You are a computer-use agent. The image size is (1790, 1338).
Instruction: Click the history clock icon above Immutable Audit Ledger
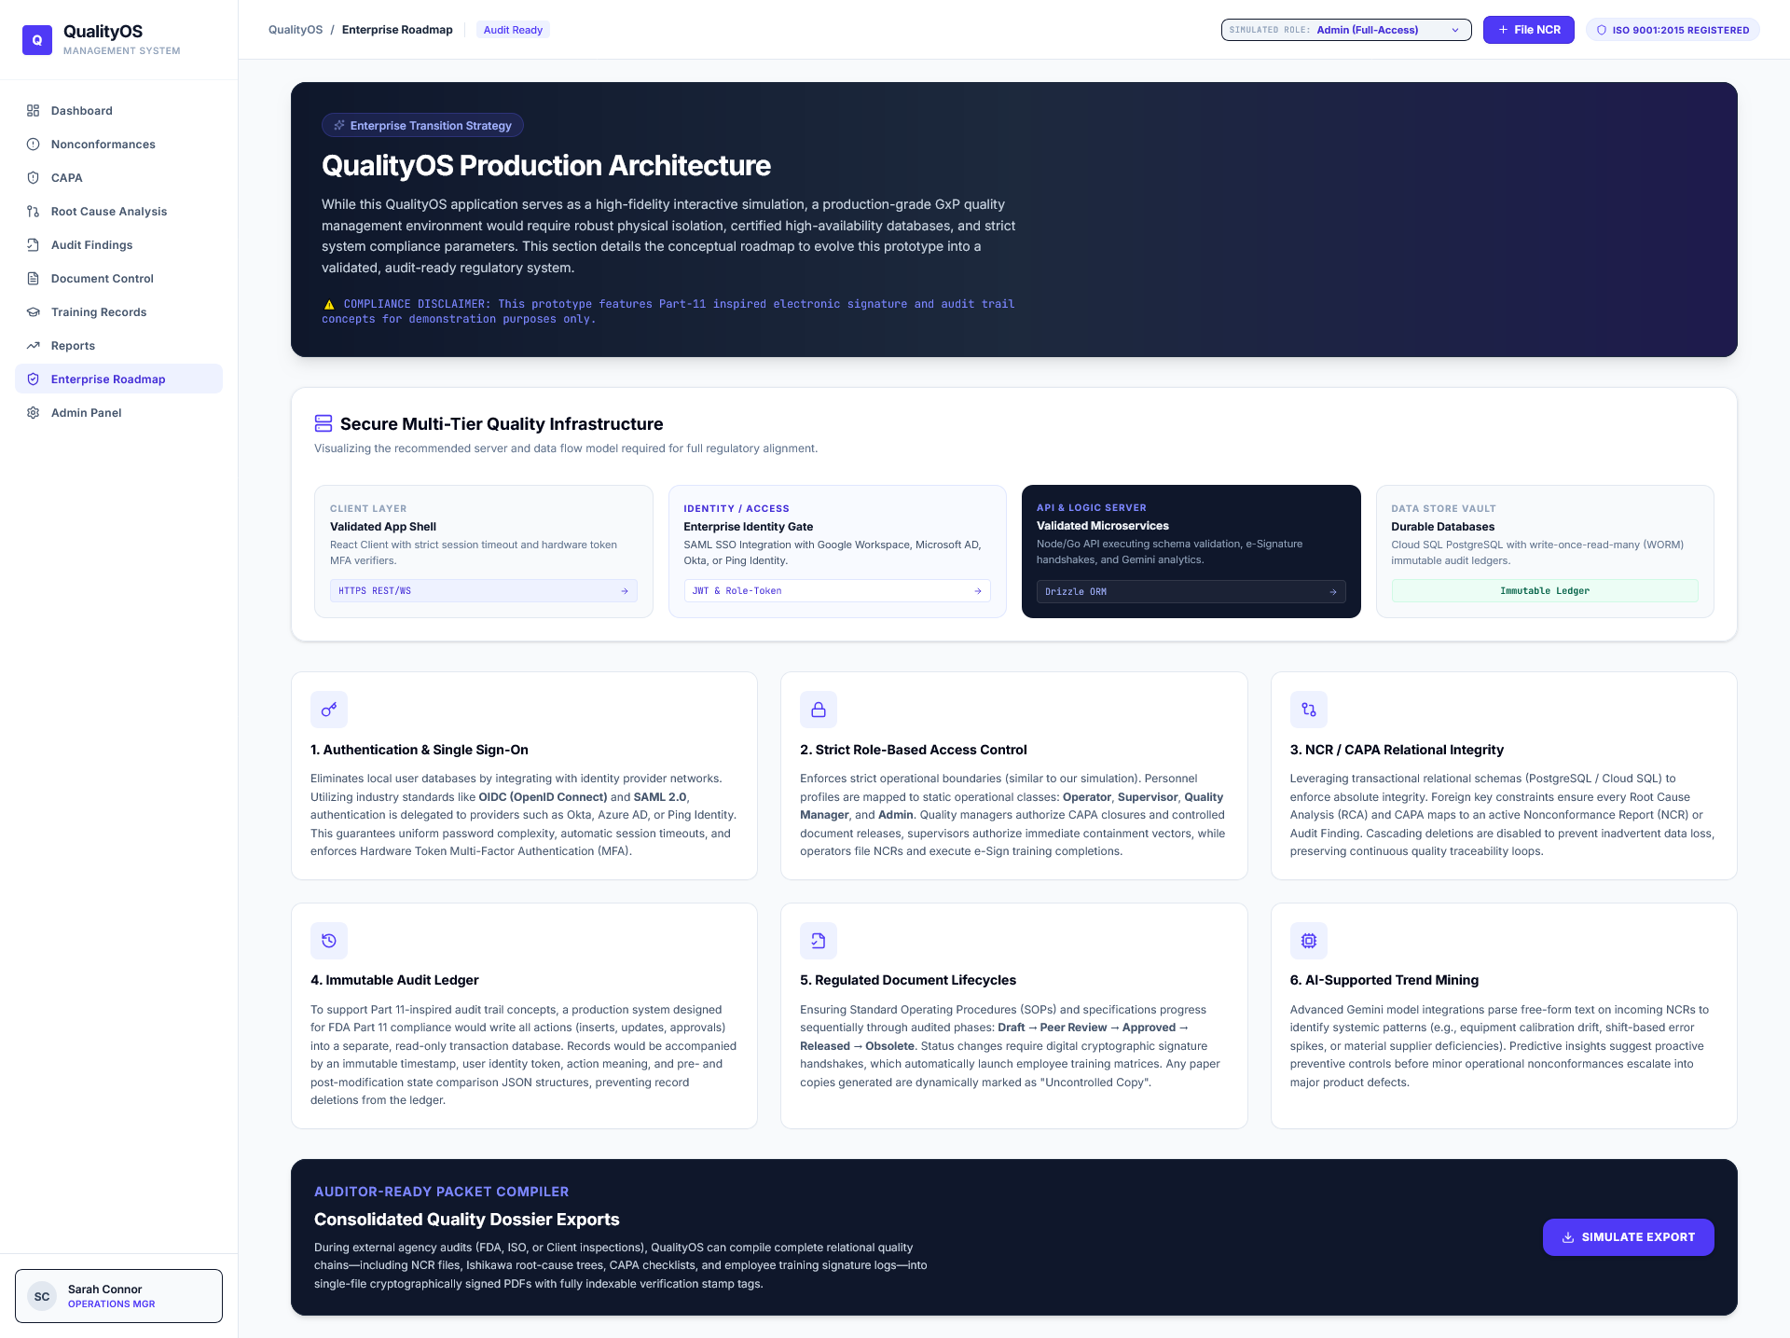pos(329,941)
